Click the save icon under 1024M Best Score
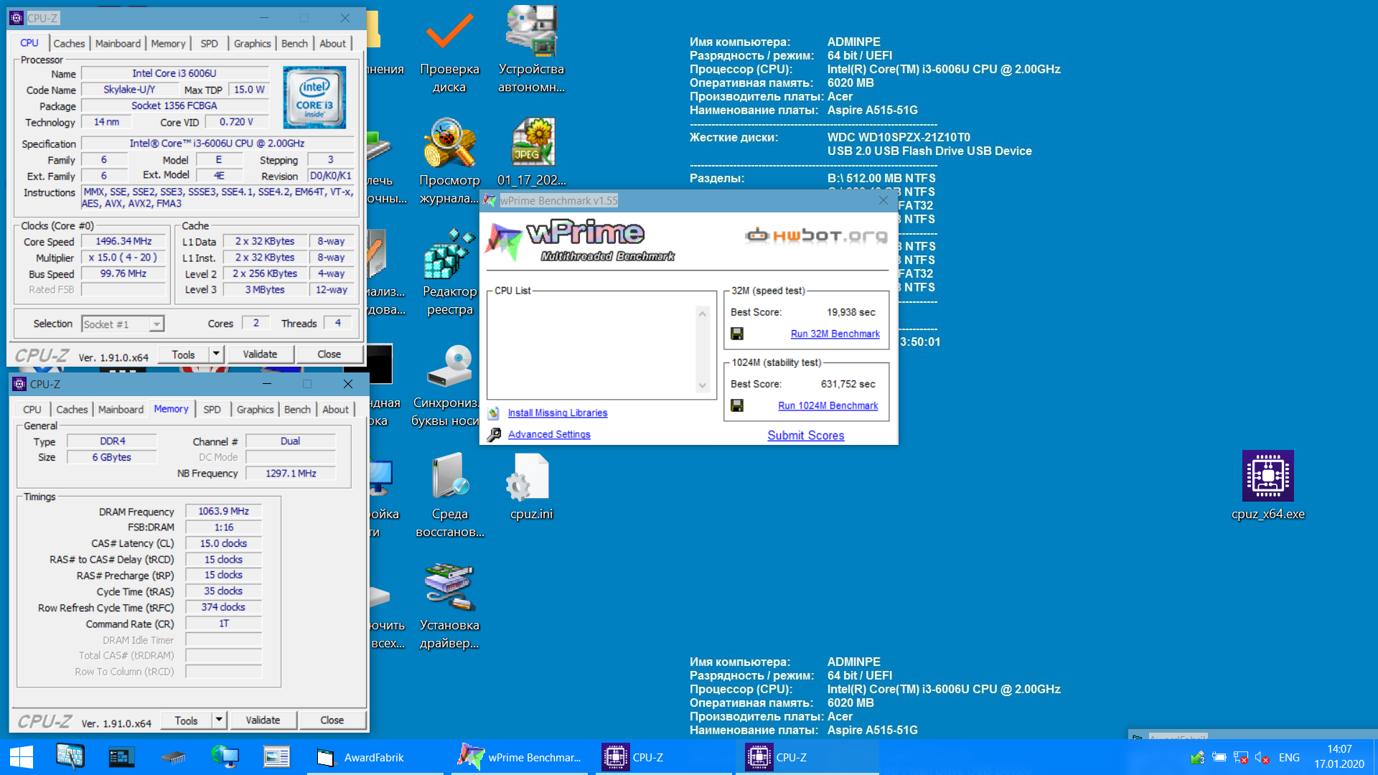Image resolution: width=1378 pixels, height=775 pixels. pos(737,405)
